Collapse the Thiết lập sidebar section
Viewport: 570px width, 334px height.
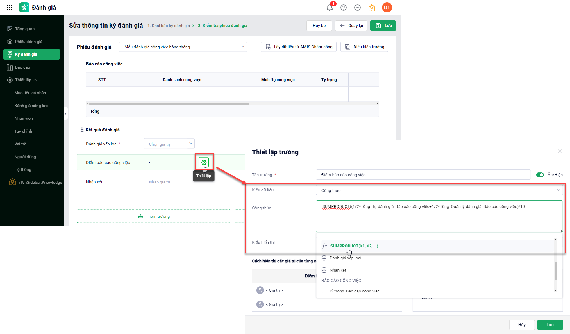point(35,80)
